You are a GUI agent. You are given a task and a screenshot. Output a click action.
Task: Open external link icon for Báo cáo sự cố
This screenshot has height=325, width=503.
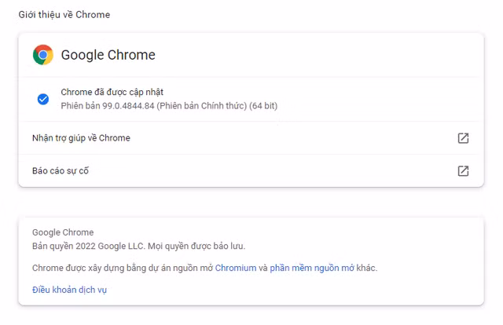(x=463, y=171)
